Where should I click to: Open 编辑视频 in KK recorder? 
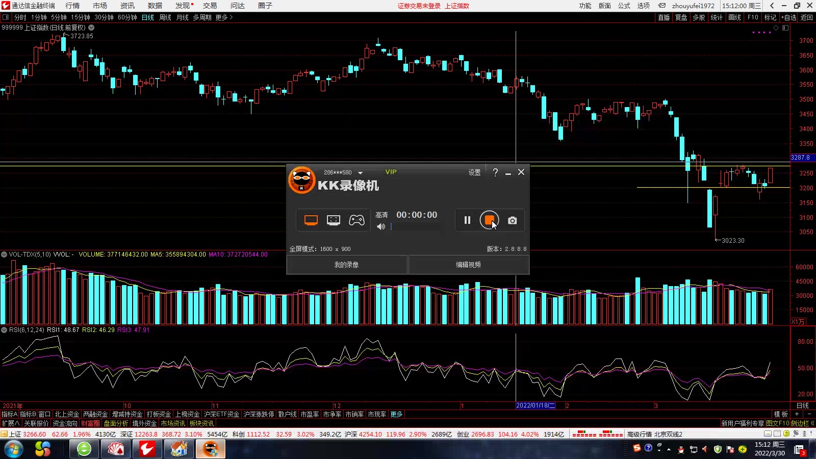468,265
